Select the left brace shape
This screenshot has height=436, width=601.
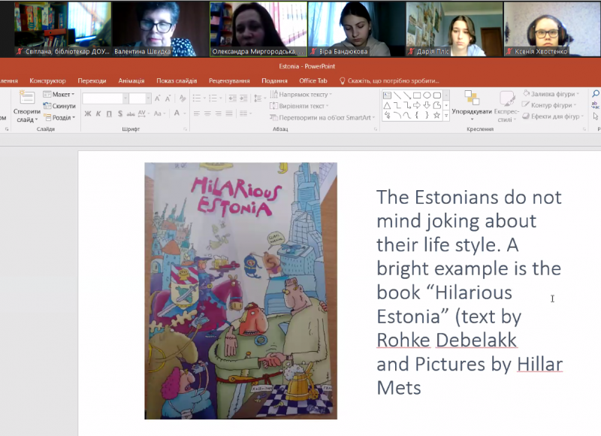pos(417,116)
